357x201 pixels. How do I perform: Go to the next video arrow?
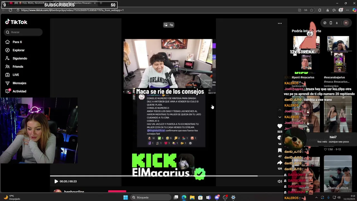point(280,117)
